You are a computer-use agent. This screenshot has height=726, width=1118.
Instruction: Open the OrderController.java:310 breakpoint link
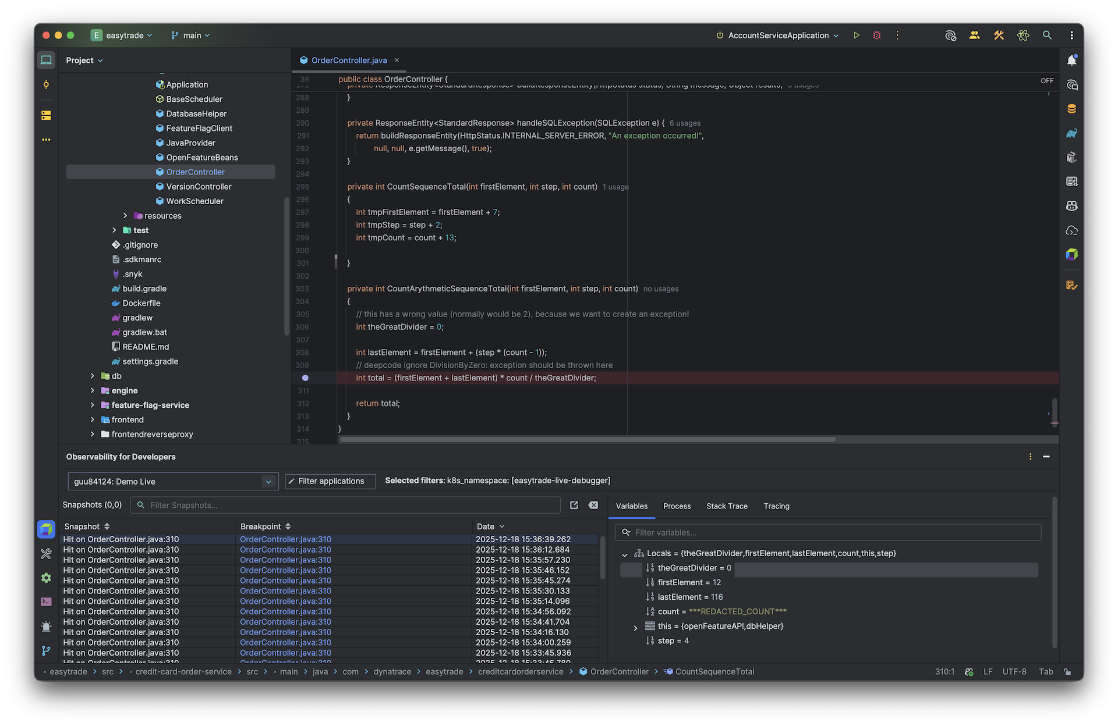[x=285, y=539]
